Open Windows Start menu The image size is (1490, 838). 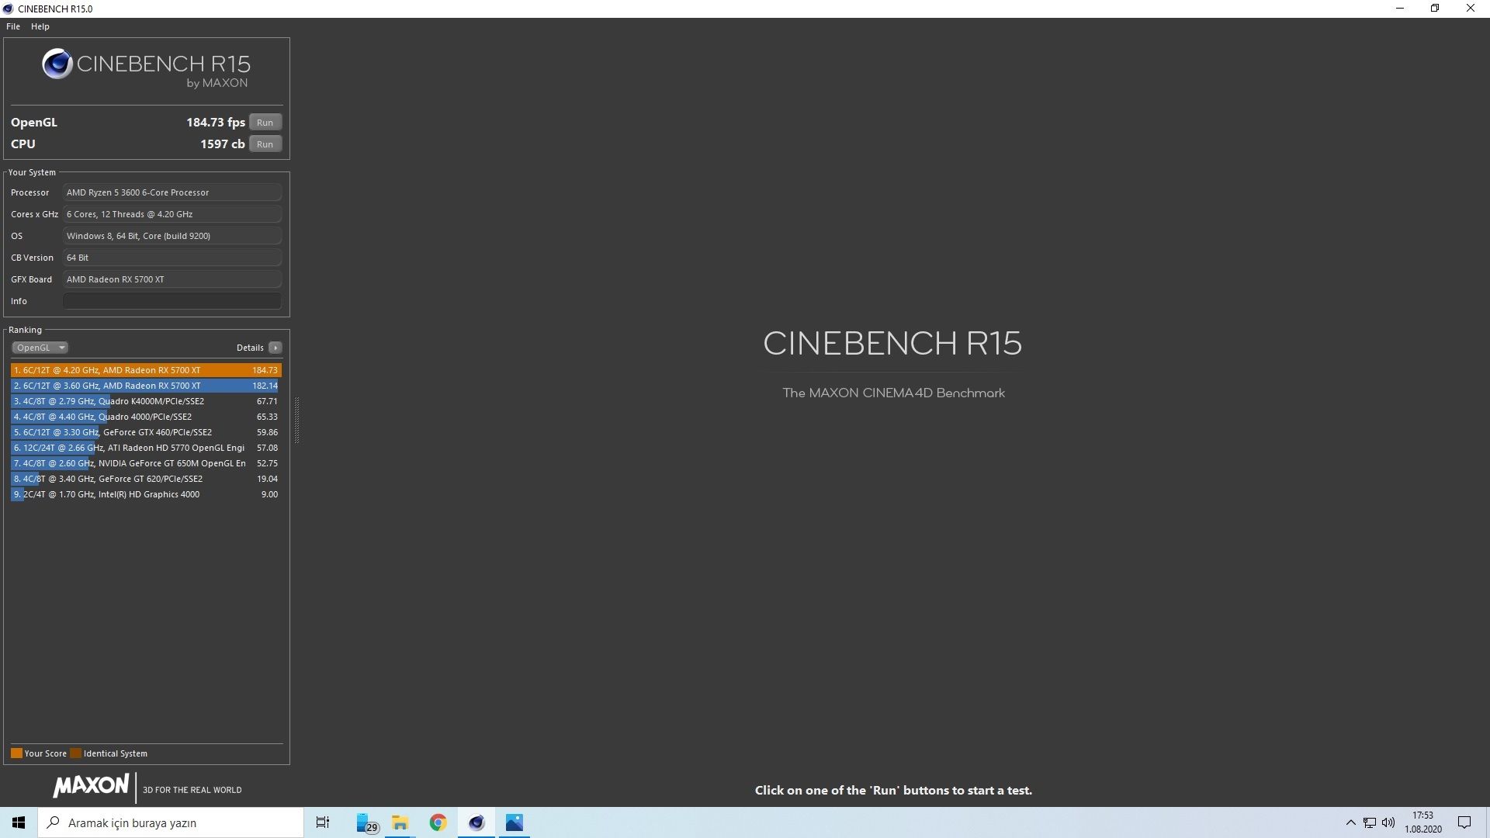click(19, 822)
